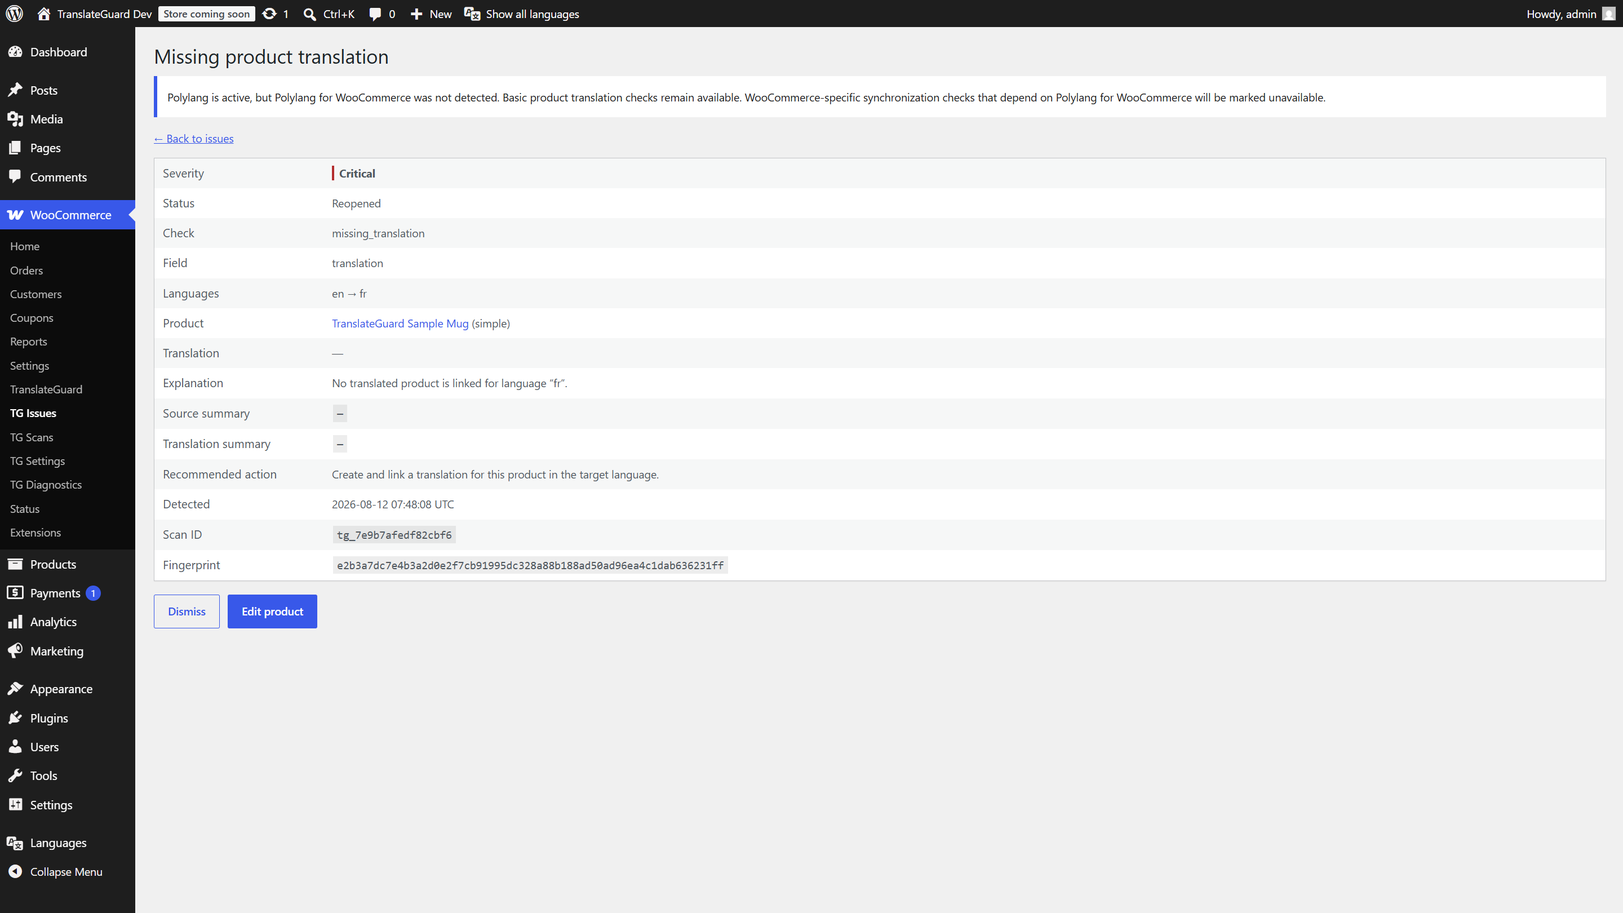Open the search icon labeled Ctrl+K

click(309, 14)
